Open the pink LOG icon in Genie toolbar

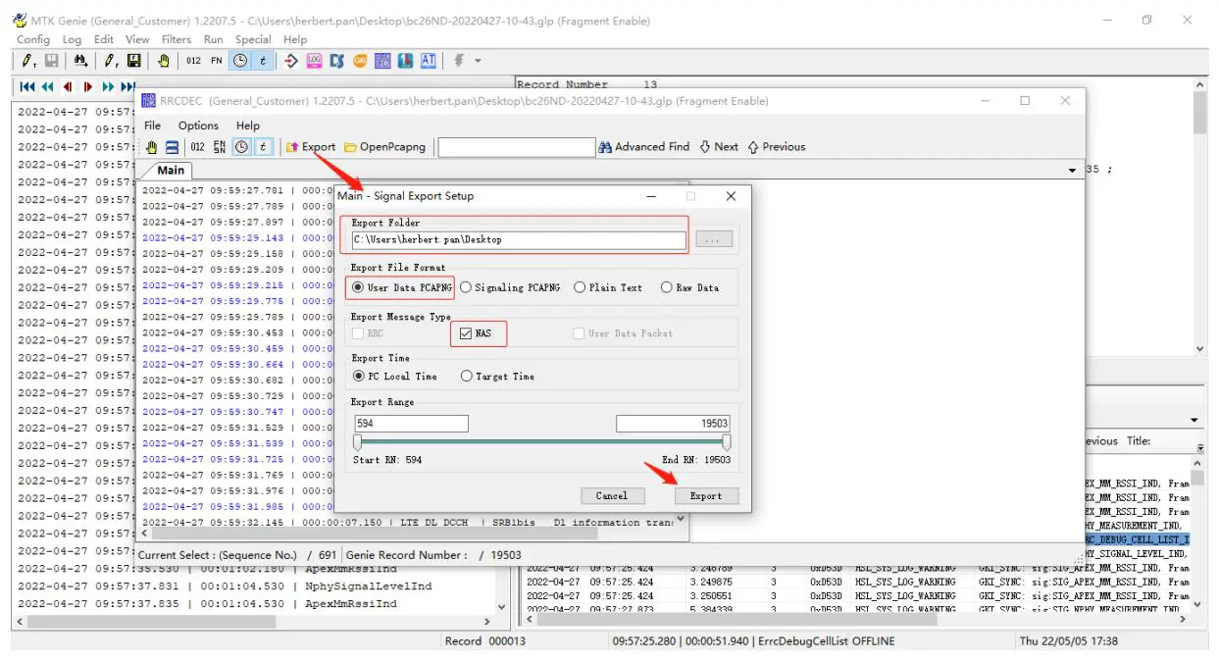point(314,61)
